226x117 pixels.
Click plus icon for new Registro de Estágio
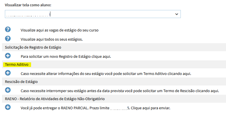pyautogui.click(x=8, y=56)
